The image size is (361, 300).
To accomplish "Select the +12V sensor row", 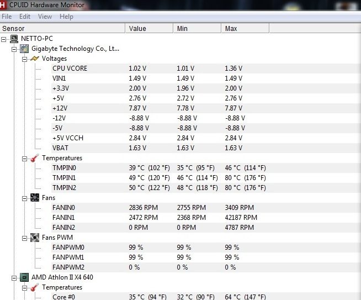I will tap(206, 108).
